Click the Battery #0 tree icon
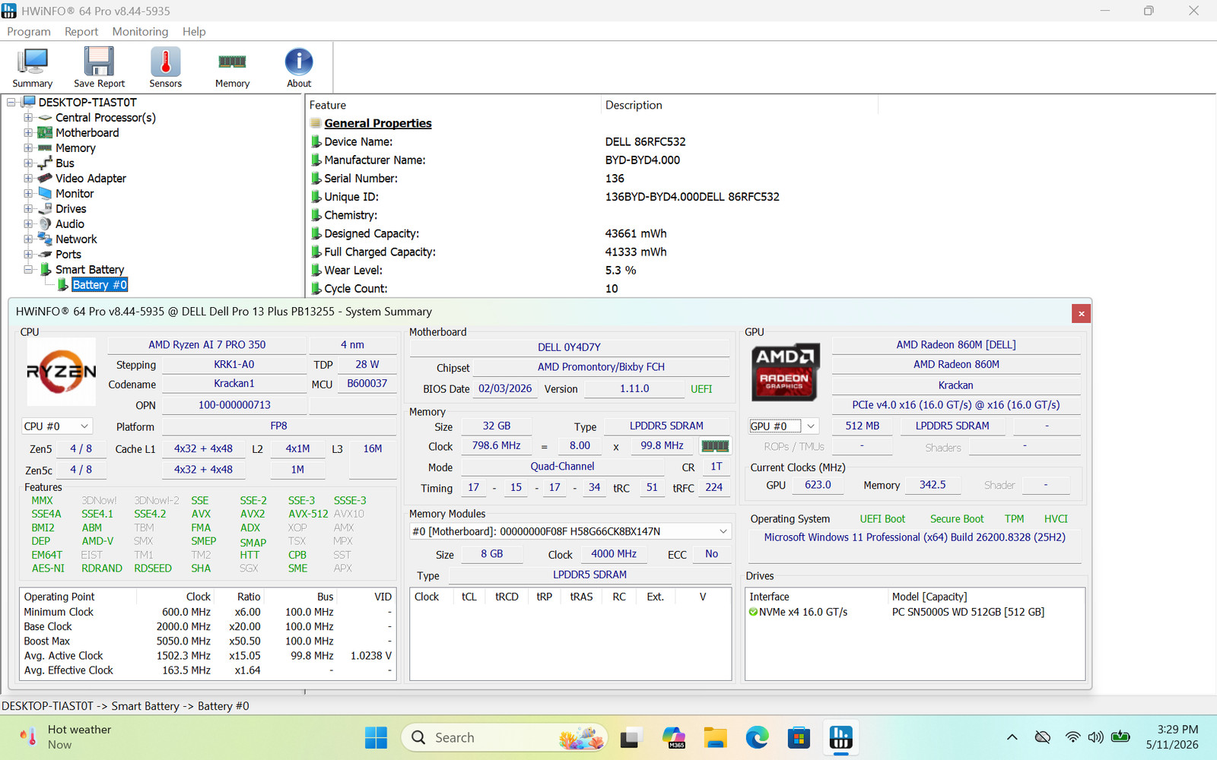 (x=63, y=285)
